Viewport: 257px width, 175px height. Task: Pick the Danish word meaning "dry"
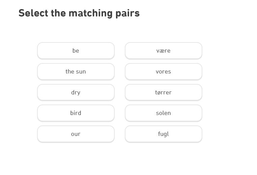(163, 92)
